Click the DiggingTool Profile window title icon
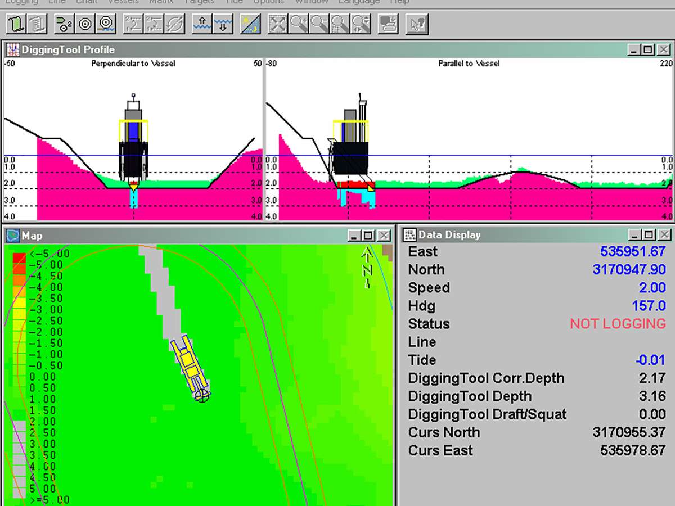 [12, 49]
